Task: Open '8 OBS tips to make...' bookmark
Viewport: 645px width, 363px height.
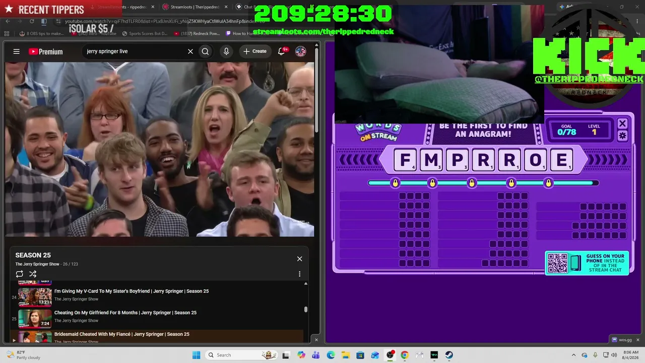Action: coord(41,34)
